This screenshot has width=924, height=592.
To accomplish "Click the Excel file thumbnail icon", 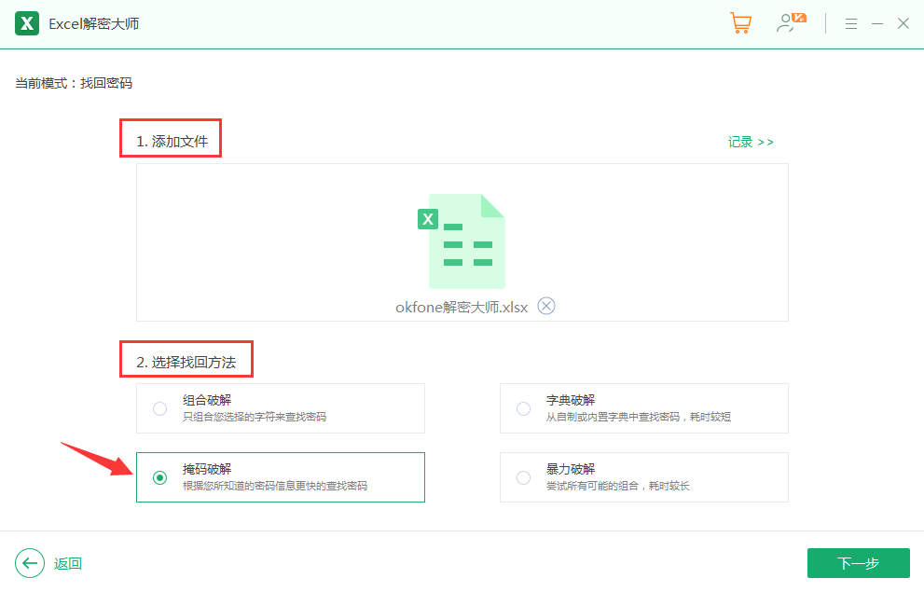I will pos(462,241).
